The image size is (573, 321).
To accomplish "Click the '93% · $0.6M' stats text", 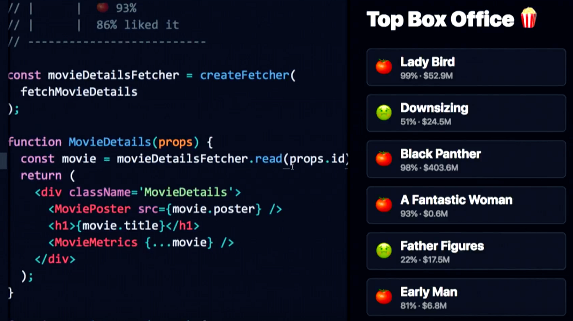I will (x=424, y=214).
